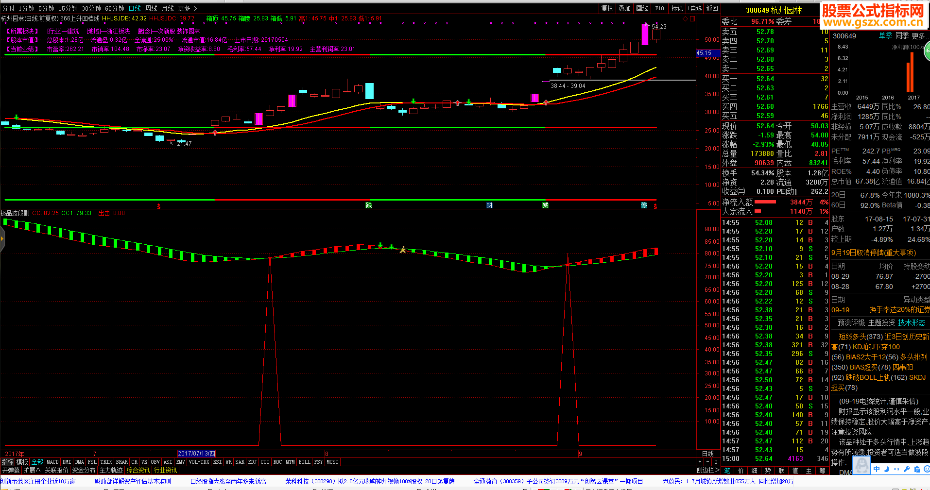Click the + zoom in chart button
The image size is (930, 490).
(x=700, y=462)
